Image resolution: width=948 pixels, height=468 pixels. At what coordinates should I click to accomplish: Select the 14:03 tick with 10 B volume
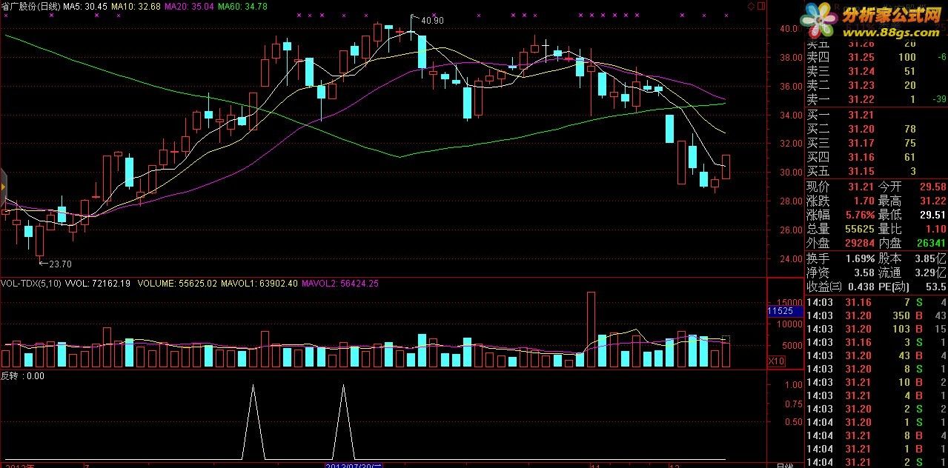pyautogui.click(x=876, y=382)
